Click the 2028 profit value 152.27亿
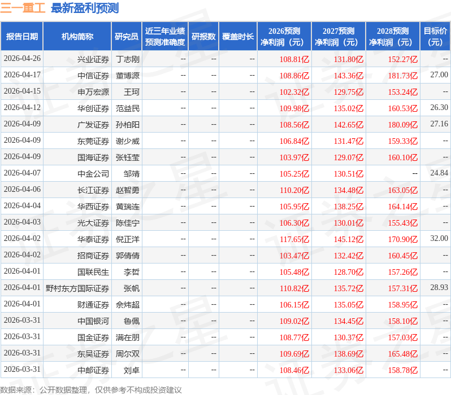 pyautogui.click(x=402, y=59)
